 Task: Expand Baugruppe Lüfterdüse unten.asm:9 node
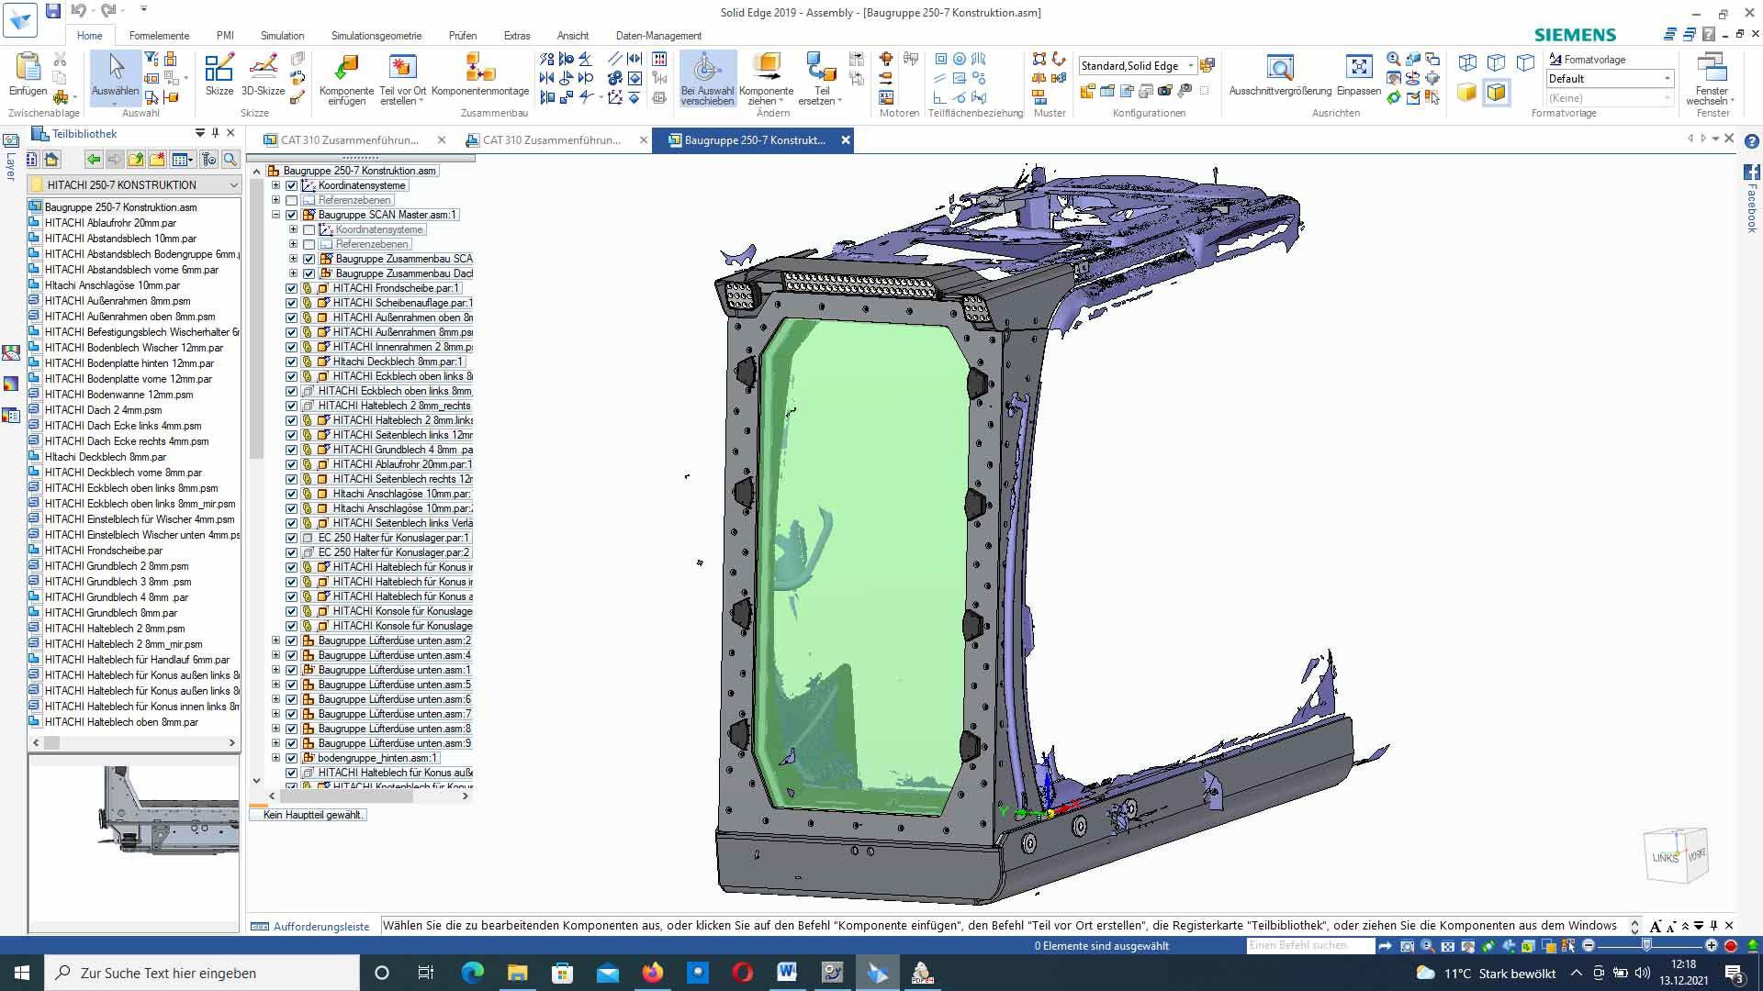point(275,743)
